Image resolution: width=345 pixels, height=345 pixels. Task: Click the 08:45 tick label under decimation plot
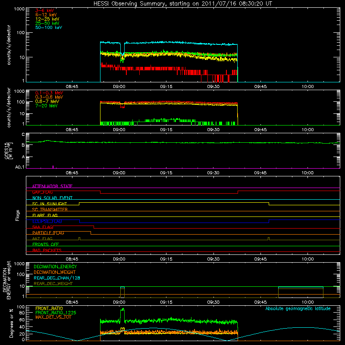point(72,302)
